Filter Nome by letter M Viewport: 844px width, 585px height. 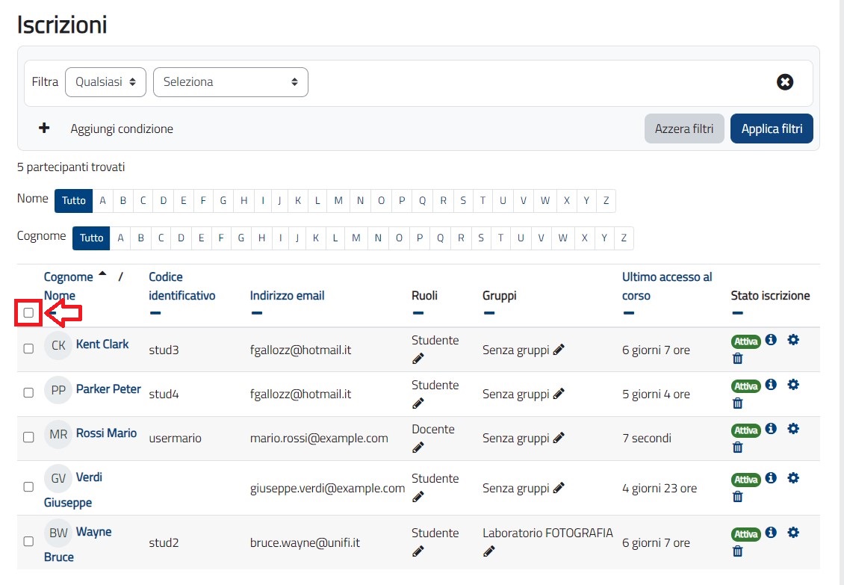click(x=338, y=201)
